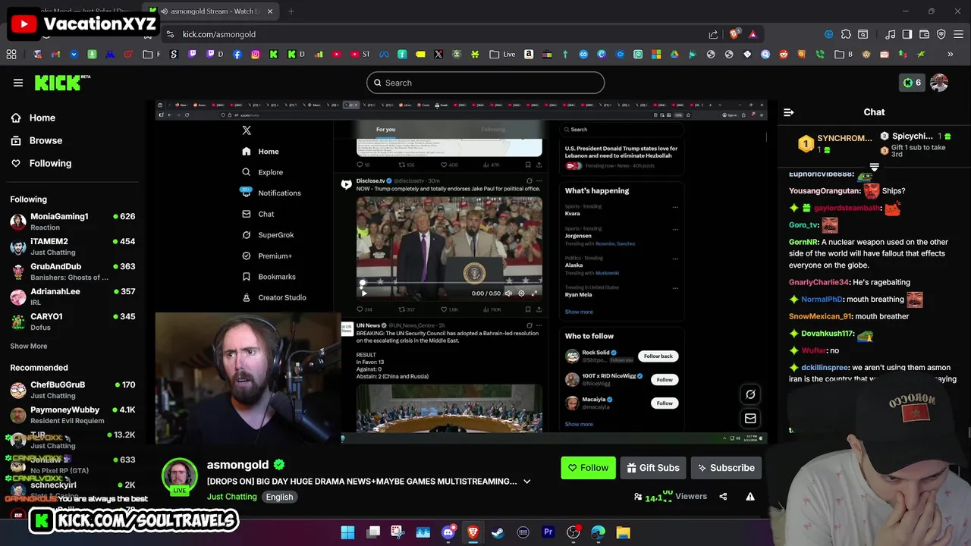Open Adobe Premiere Pro from the taskbar
The width and height of the screenshot is (971, 546).
coord(548,532)
